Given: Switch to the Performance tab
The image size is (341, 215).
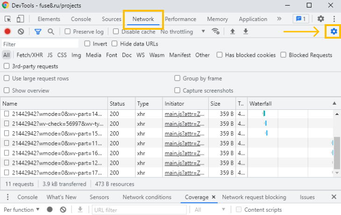Looking at the screenshot, I should click(x=180, y=19).
